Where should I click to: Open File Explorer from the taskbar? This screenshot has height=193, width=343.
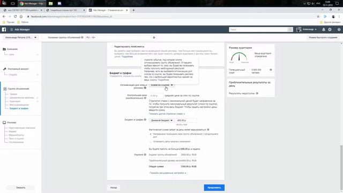point(50,4)
